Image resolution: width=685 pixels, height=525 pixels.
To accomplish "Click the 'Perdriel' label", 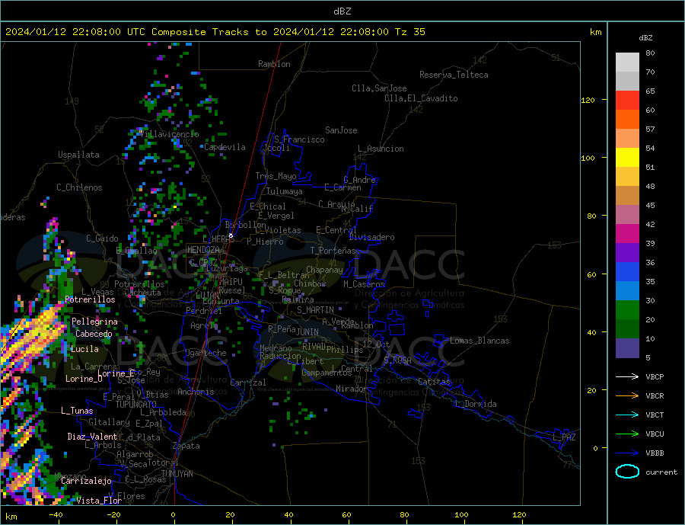I will point(204,311).
